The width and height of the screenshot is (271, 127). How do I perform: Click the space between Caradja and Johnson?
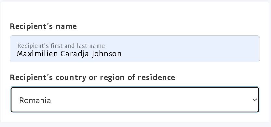click(x=90, y=54)
